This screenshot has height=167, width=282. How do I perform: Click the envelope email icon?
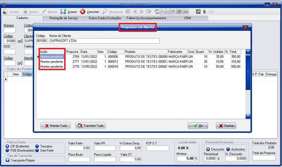211,12
